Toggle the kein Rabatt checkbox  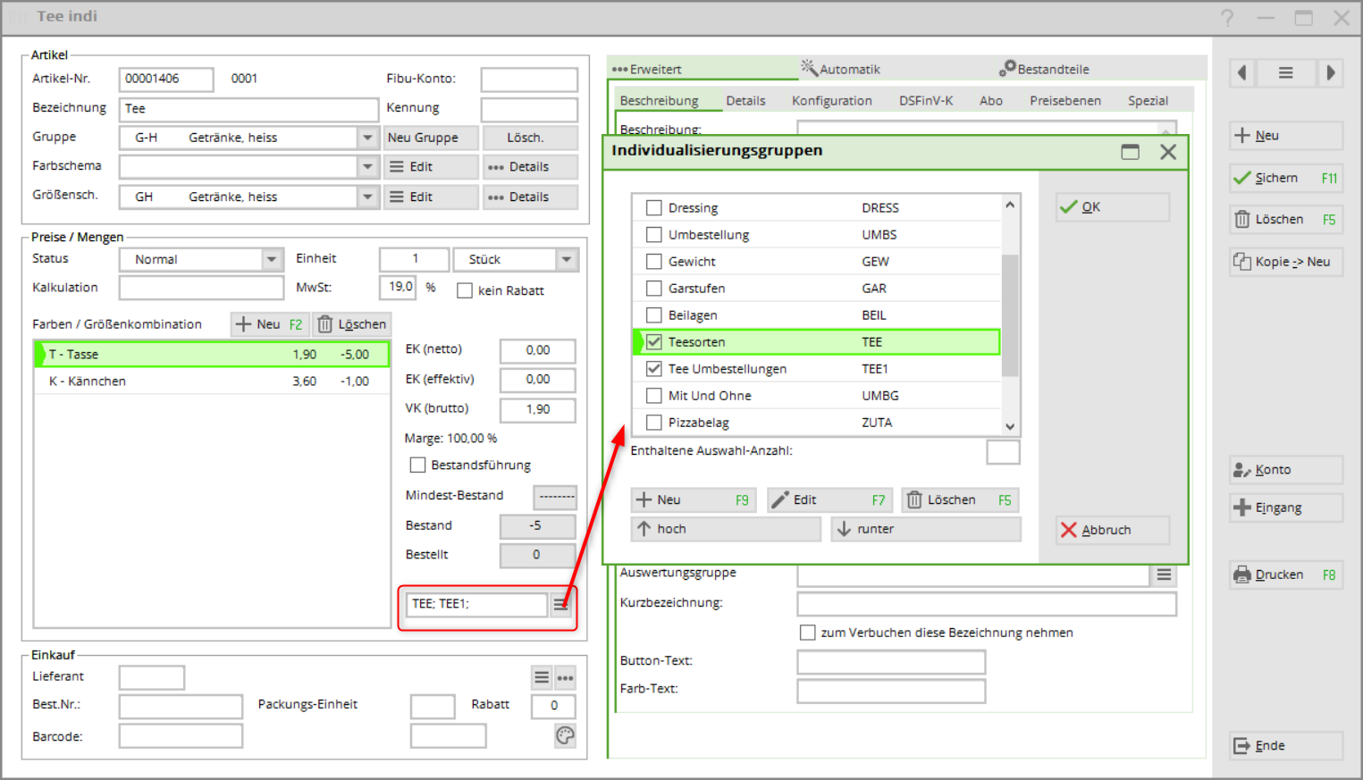pyautogui.click(x=465, y=290)
